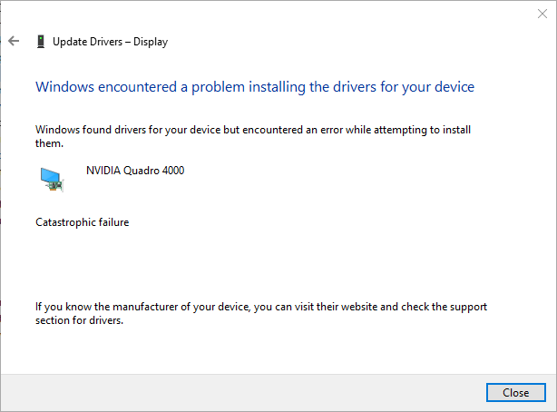
Task: Go back using the arrow button
Action: (14, 41)
